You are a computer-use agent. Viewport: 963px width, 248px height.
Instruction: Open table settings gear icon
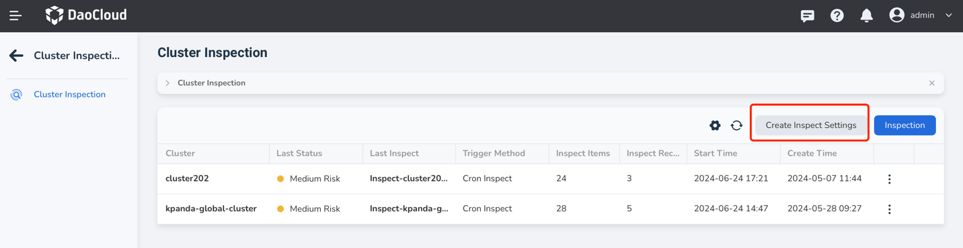[x=715, y=125]
